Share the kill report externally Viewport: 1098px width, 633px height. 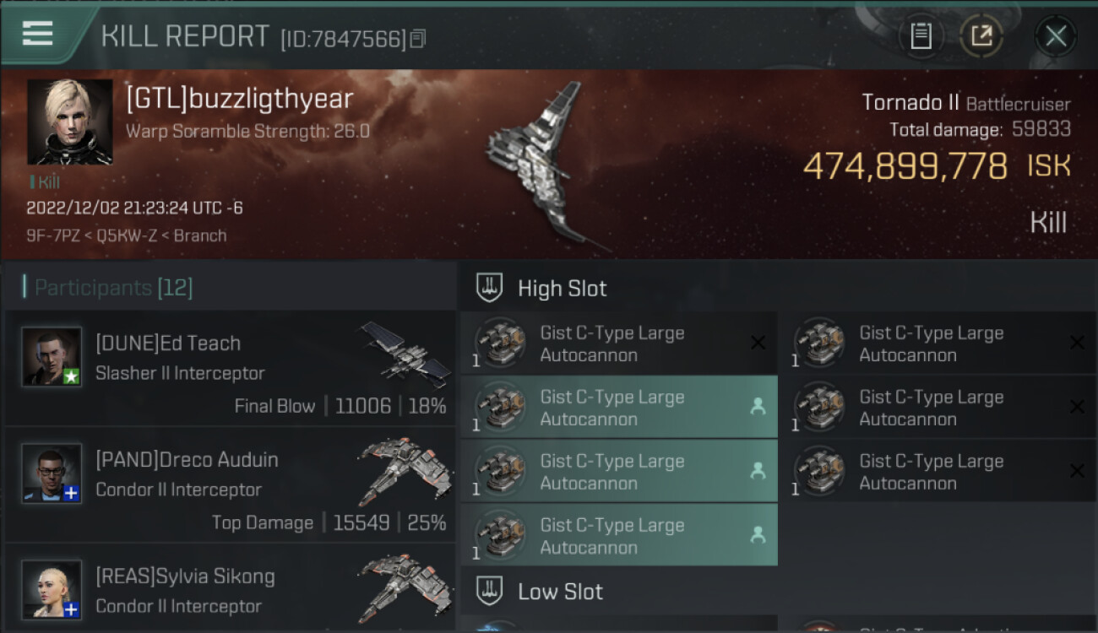pos(981,36)
